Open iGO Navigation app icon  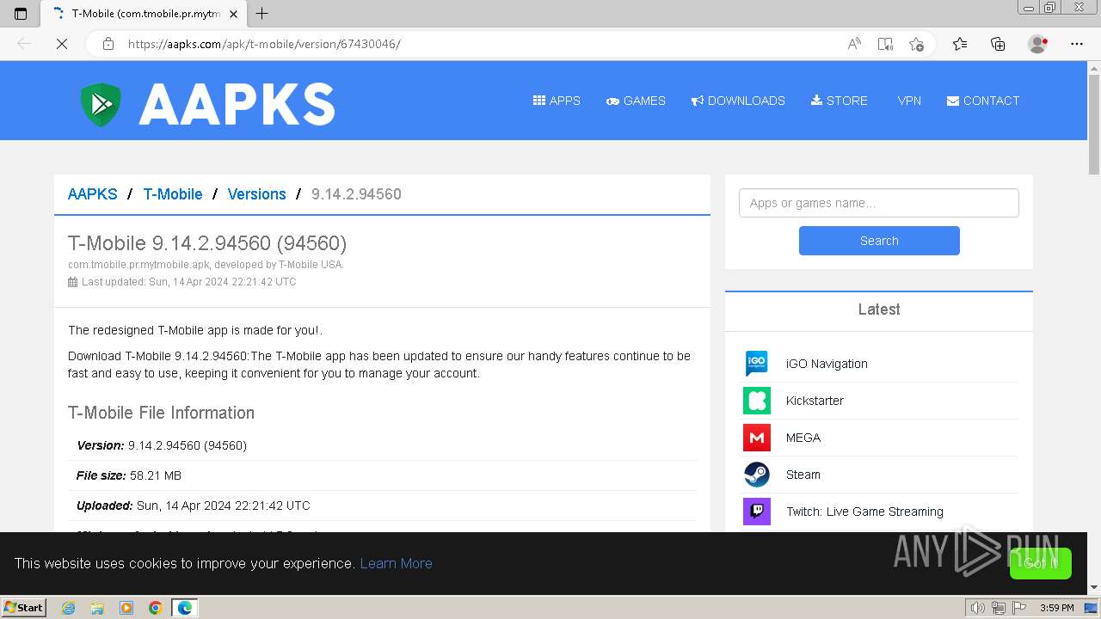[x=757, y=364]
